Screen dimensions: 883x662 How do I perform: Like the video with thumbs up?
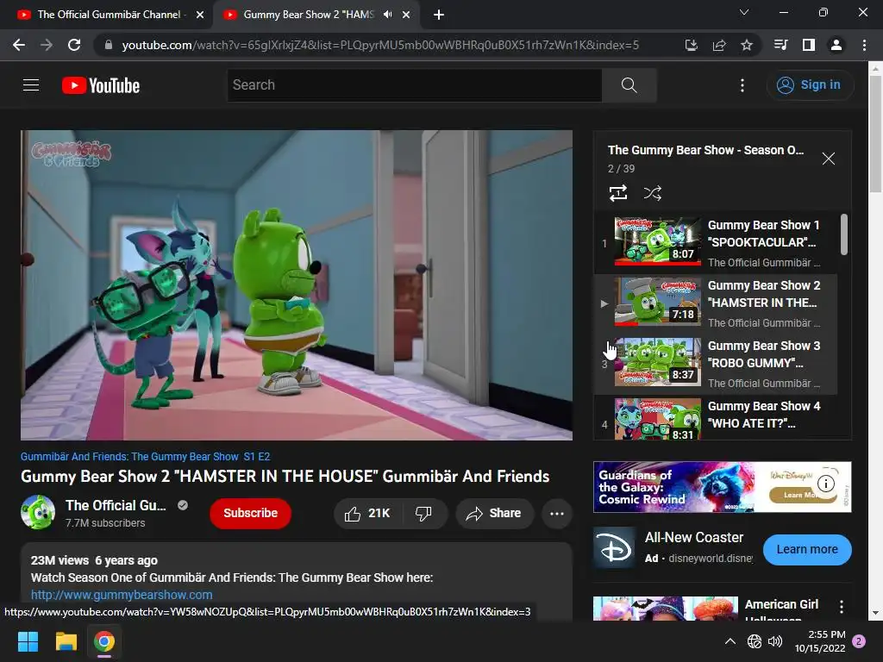pyautogui.click(x=369, y=514)
